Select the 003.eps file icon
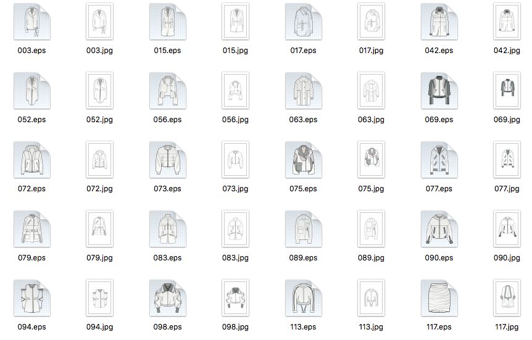The width and height of the screenshot is (532, 340). pyautogui.click(x=32, y=22)
